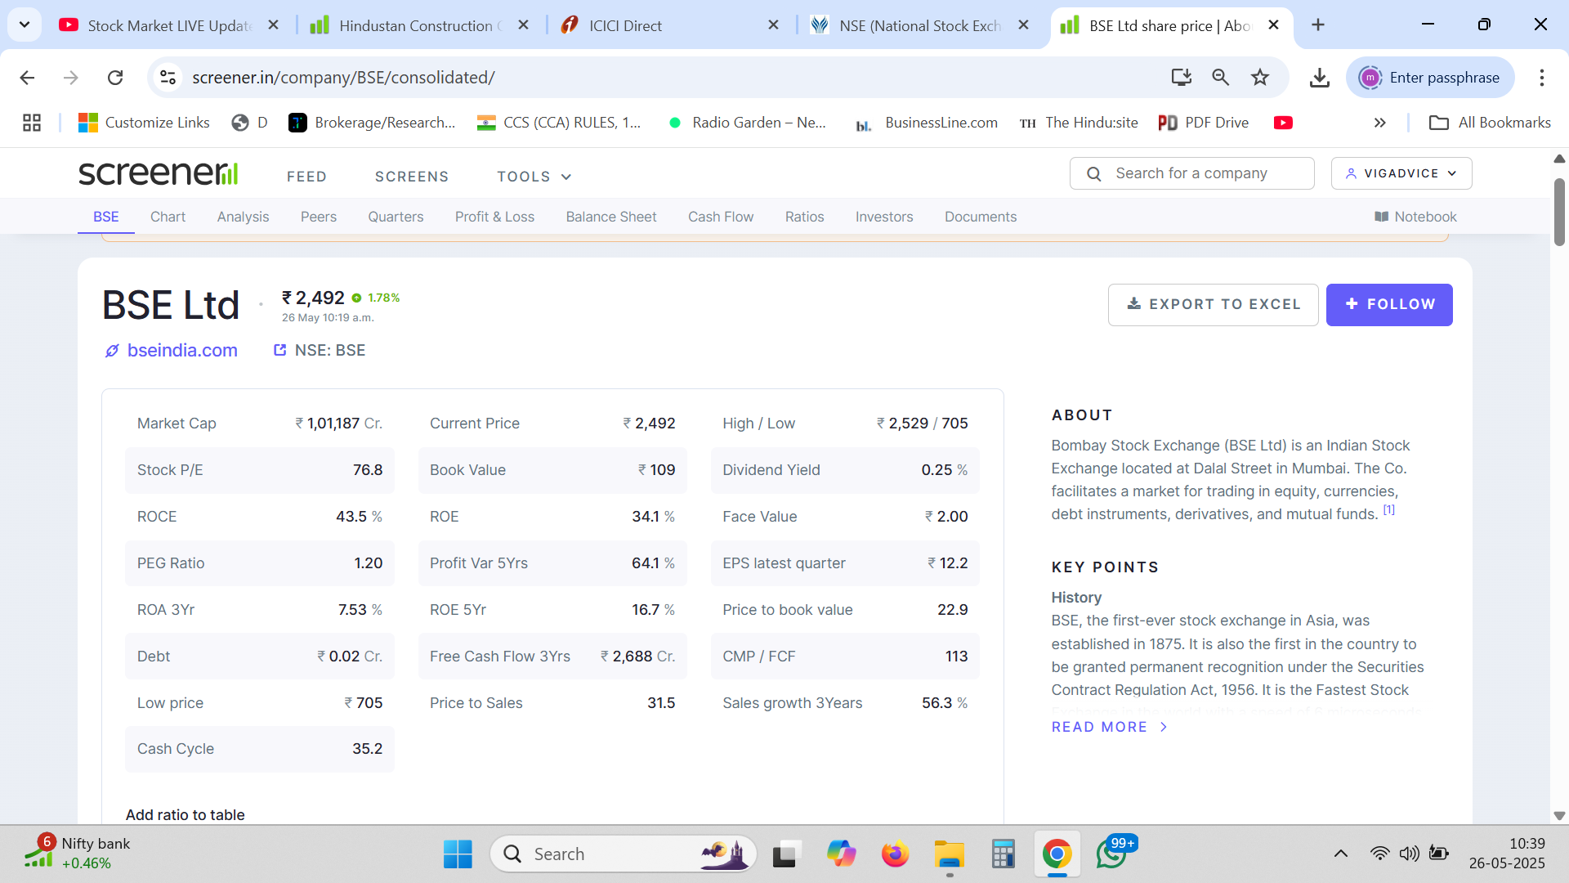
Task: Click READ MORE in key points
Action: click(x=1110, y=727)
